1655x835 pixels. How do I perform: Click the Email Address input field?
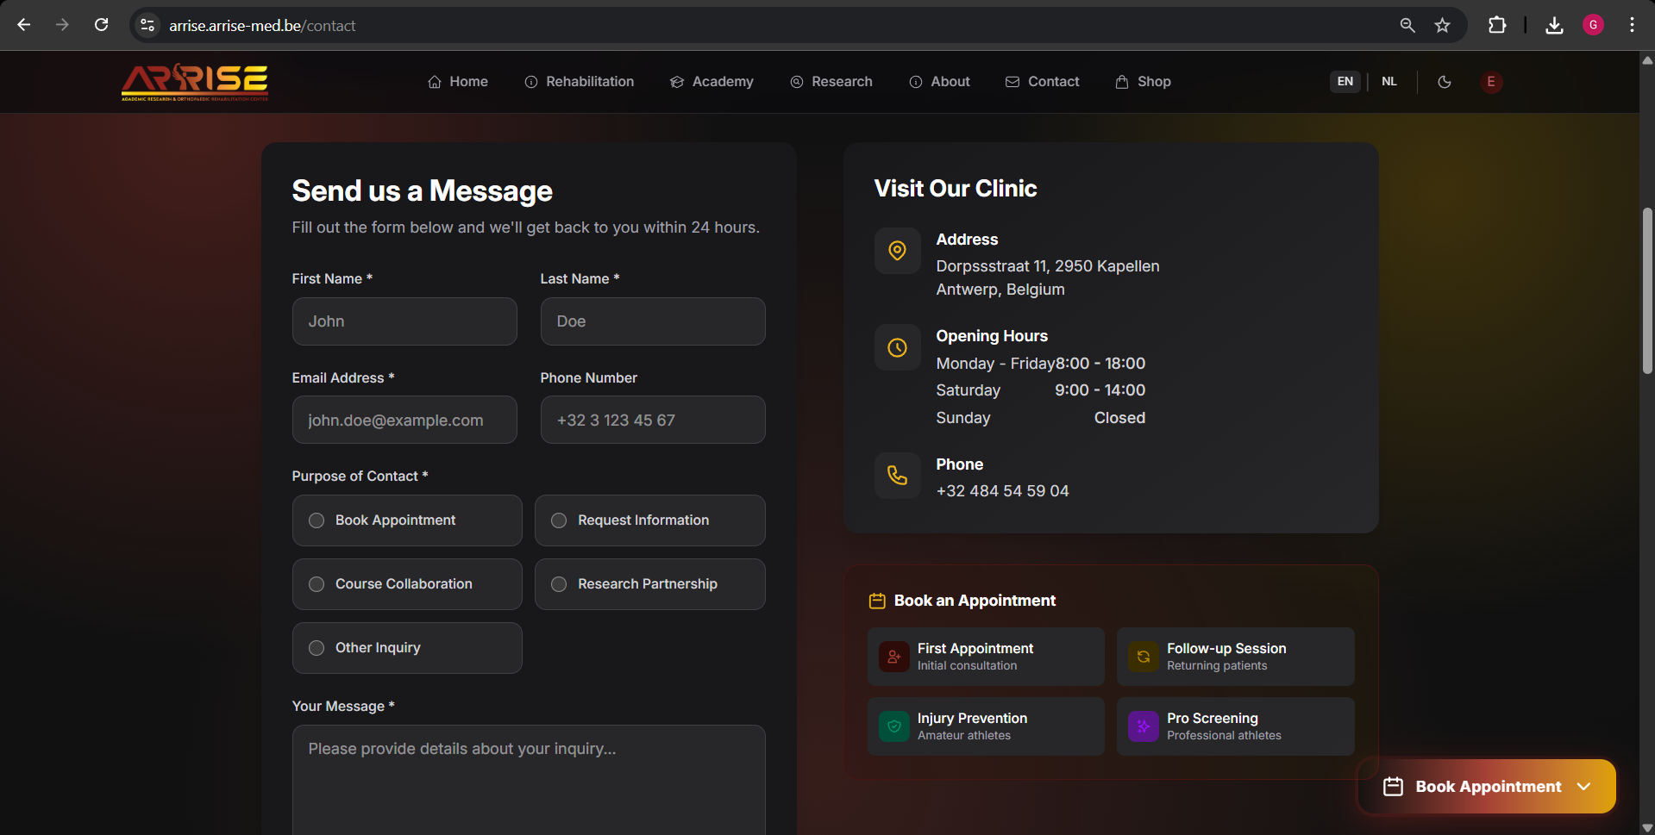point(404,420)
